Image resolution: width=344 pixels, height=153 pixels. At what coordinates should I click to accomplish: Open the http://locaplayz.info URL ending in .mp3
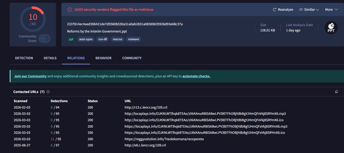pos(205,114)
